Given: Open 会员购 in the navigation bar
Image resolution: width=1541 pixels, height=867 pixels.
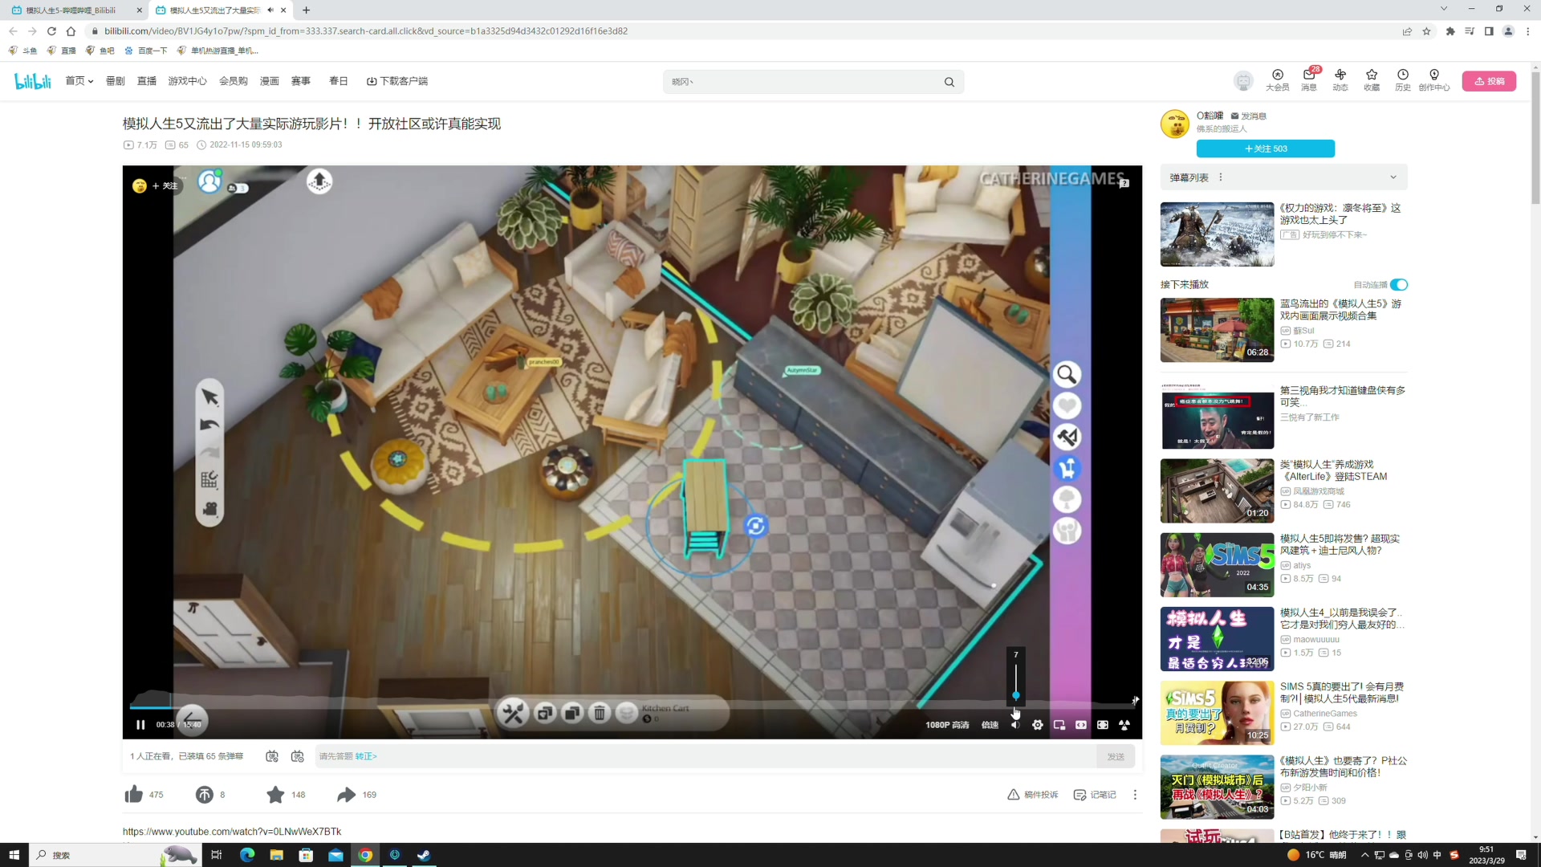Looking at the screenshot, I should pyautogui.click(x=234, y=81).
